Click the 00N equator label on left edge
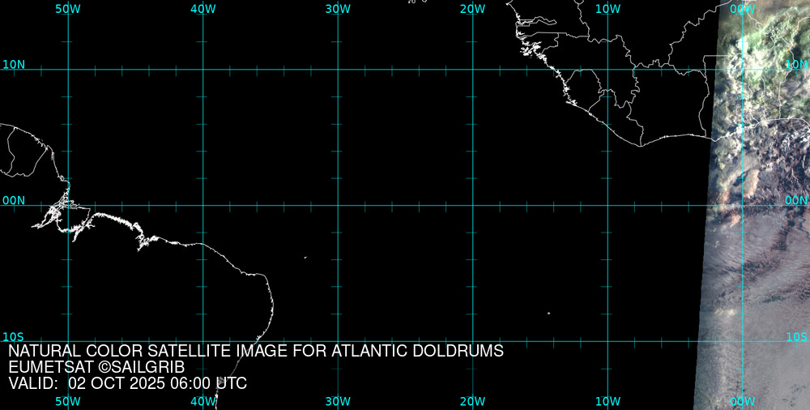 (x=14, y=200)
